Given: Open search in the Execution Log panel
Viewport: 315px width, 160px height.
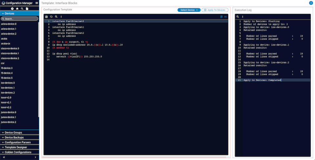Looking at the screenshot, I should [x=238, y=16].
